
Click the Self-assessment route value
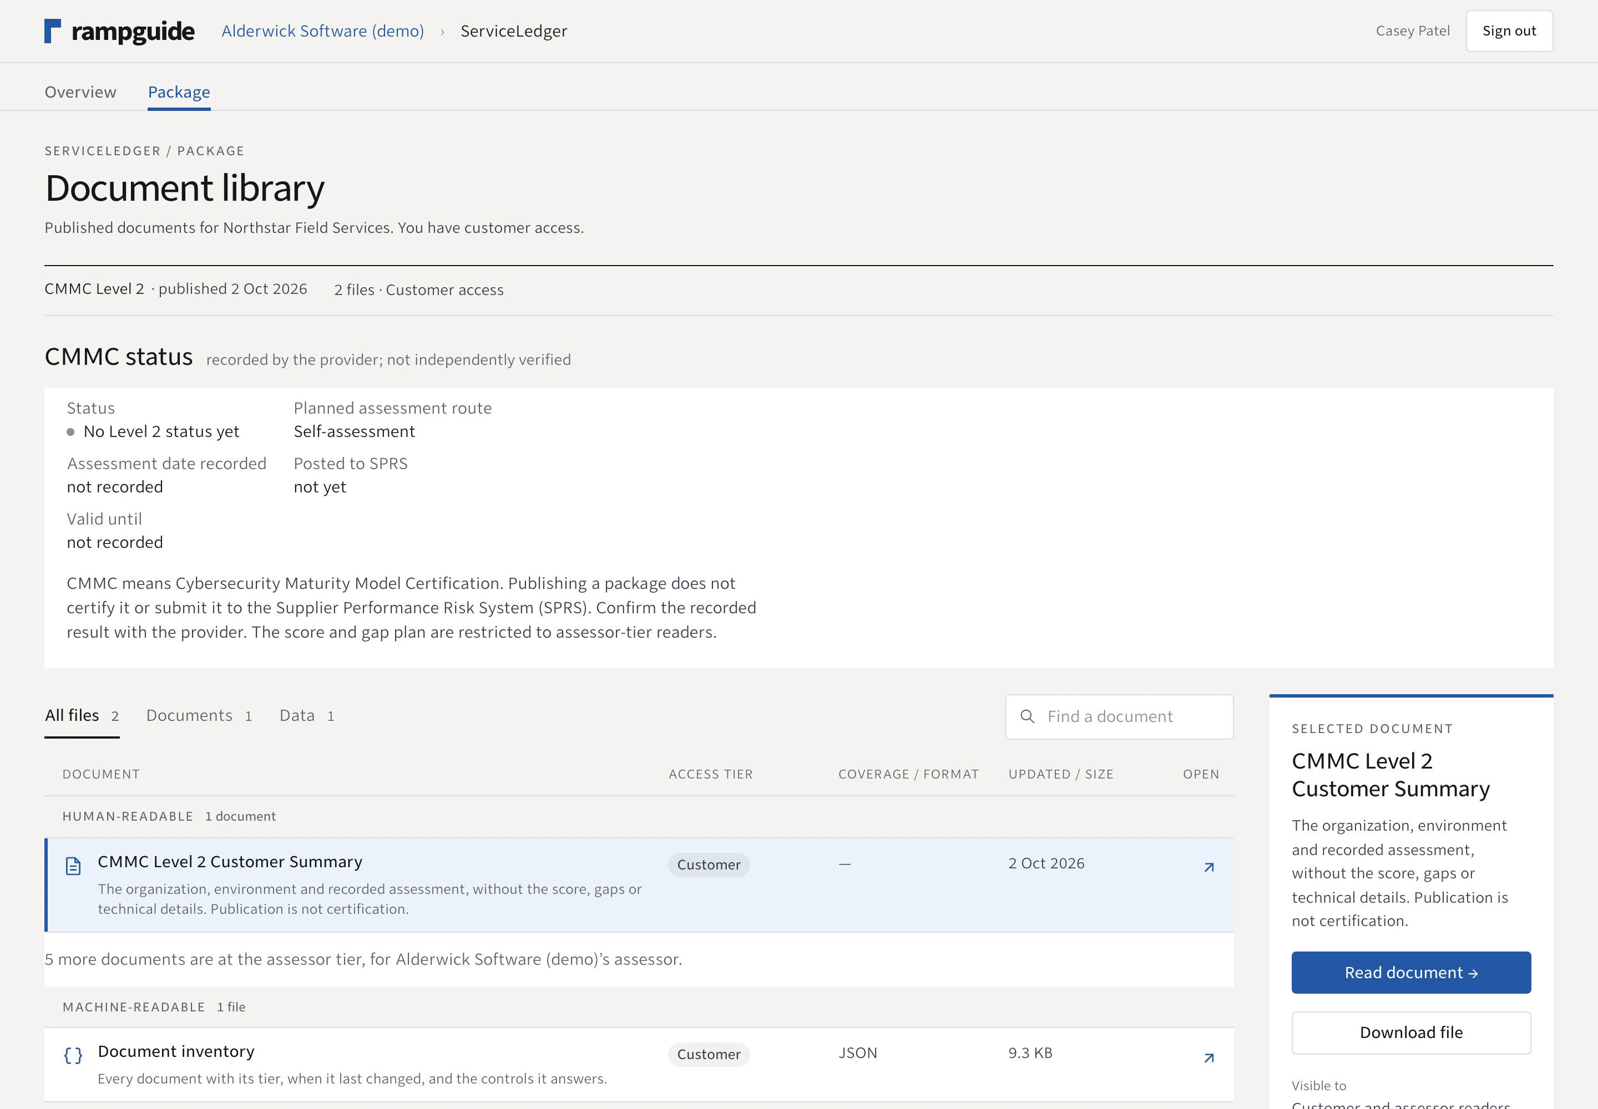click(x=354, y=431)
